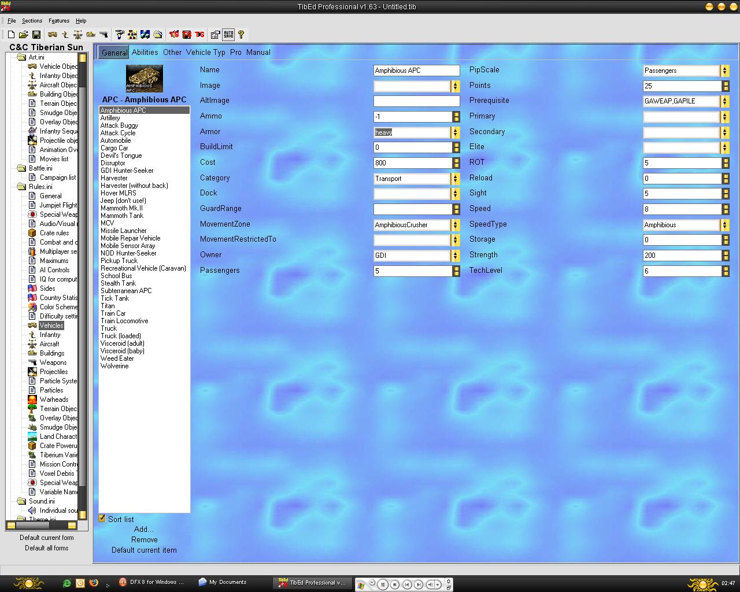
Task: Select Crate rules item in tree
Action: click(x=54, y=233)
